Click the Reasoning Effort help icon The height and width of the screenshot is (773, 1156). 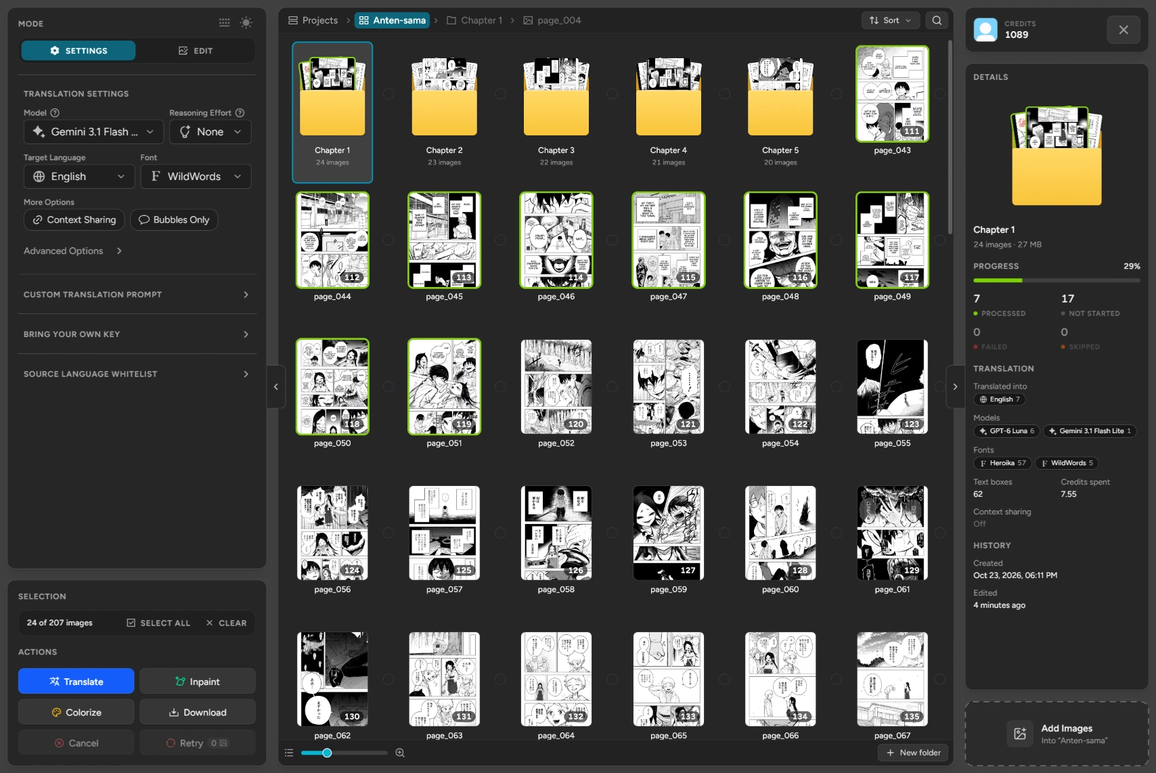[x=240, y=113]
